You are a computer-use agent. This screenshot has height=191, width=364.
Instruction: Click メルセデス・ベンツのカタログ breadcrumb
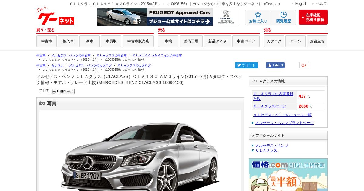[90, 65]
